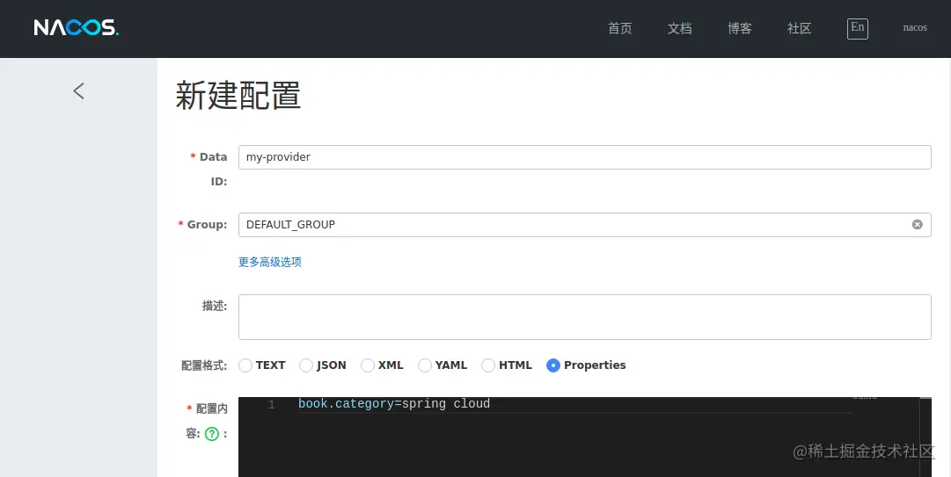The image size is (951, 477).
Task: Click the 新建配置 page heading
Action: coord(238,96)
